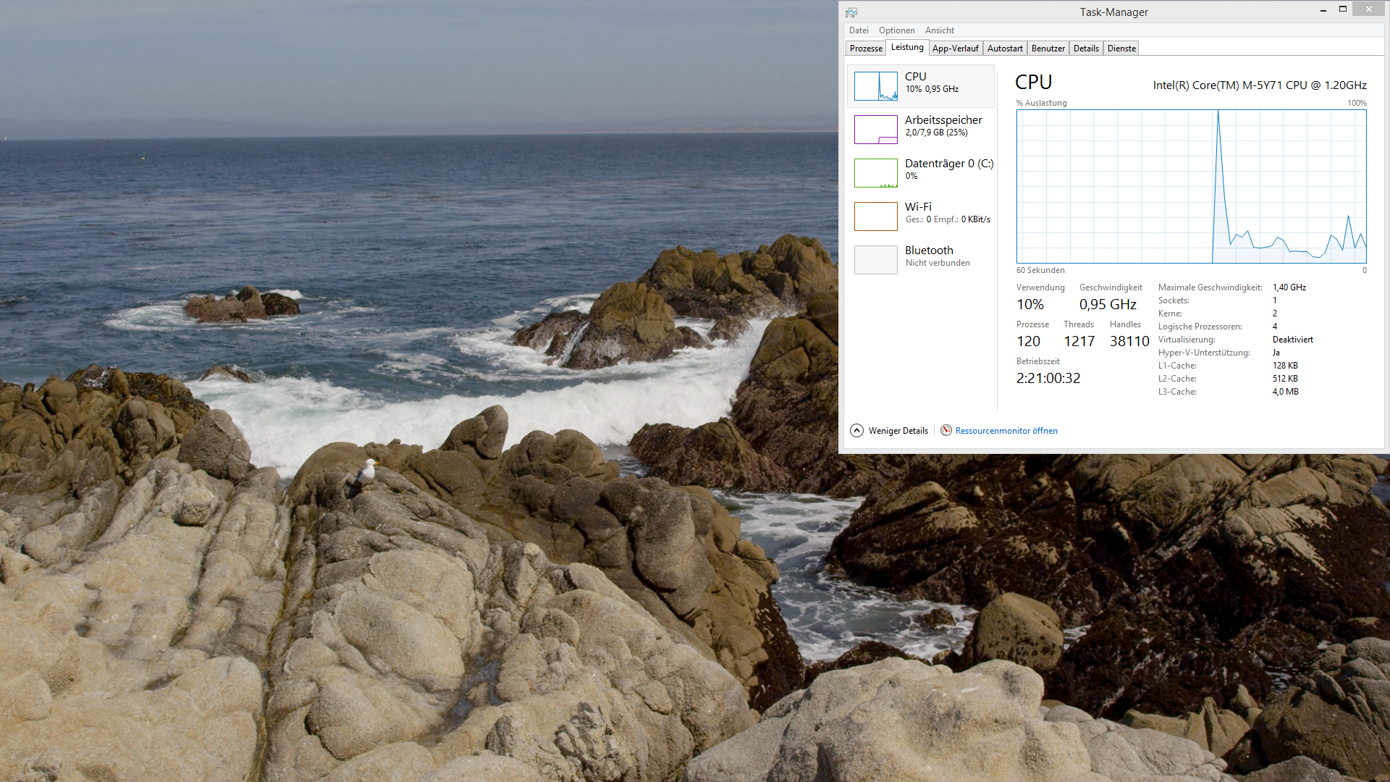1390x782 pixels.
Task: Open the Optionen menu
Action: click(x=896, y=30)
